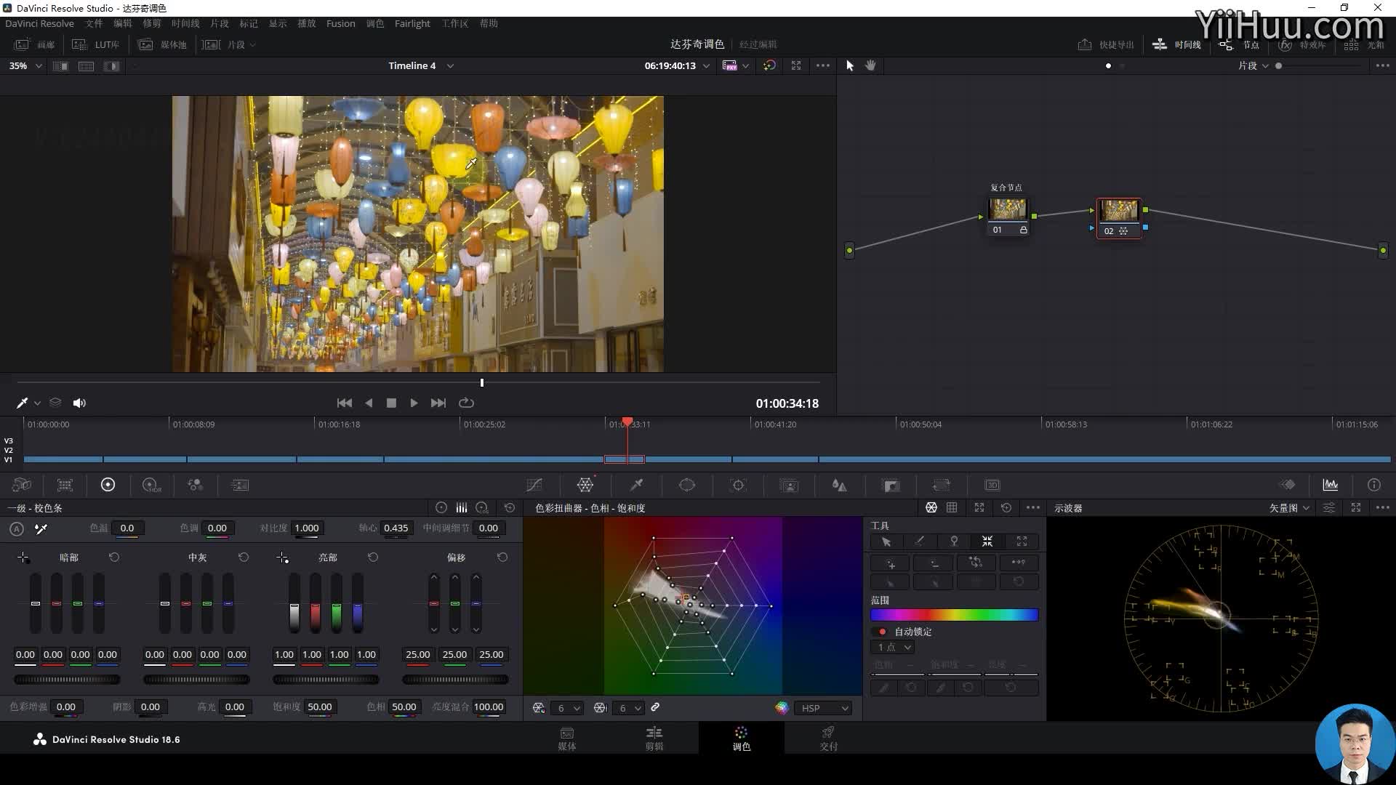Open the Information panel
The height and width of the screenshot is (785, 1396).
pos(1373,485)
